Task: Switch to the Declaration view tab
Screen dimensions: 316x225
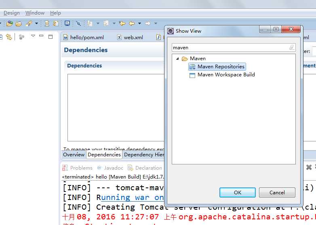Action: [145, 168]
